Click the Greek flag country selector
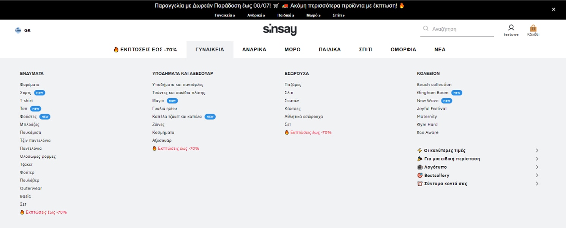The image size is (566, 228). pos(18,30)
